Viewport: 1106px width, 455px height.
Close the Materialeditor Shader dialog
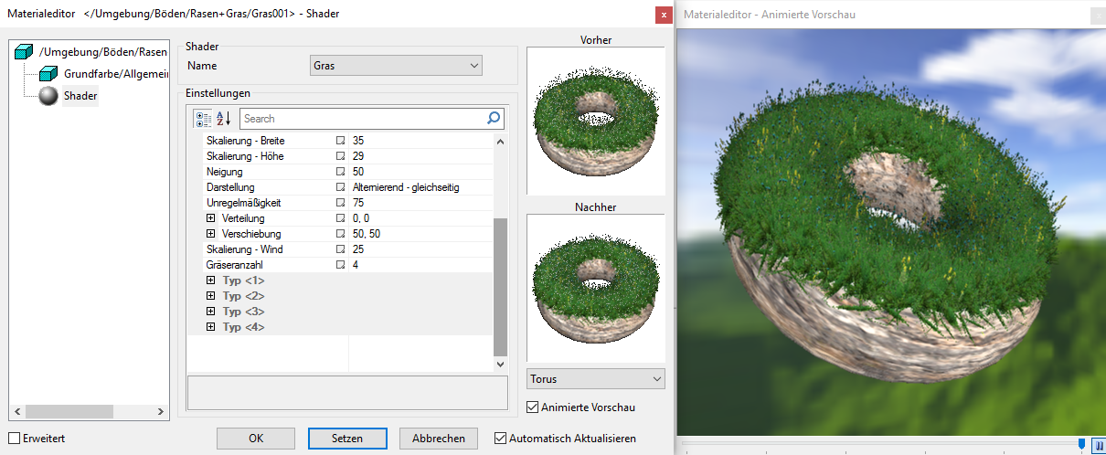(x=663, y=15)
